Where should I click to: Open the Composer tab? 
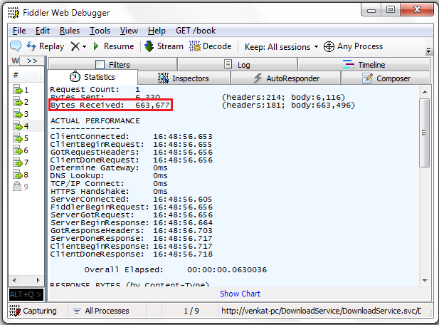click(386, 78)
